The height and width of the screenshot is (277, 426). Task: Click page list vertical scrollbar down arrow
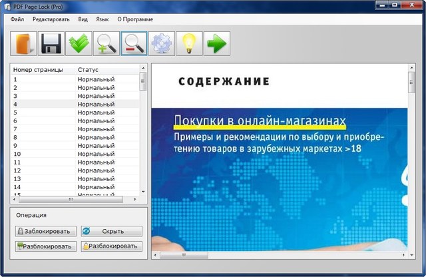(x=143, y=192)
